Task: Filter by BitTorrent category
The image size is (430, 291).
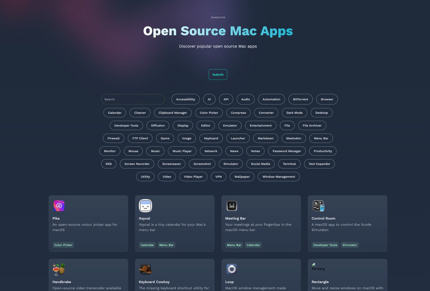Action: tap(301, 99)
